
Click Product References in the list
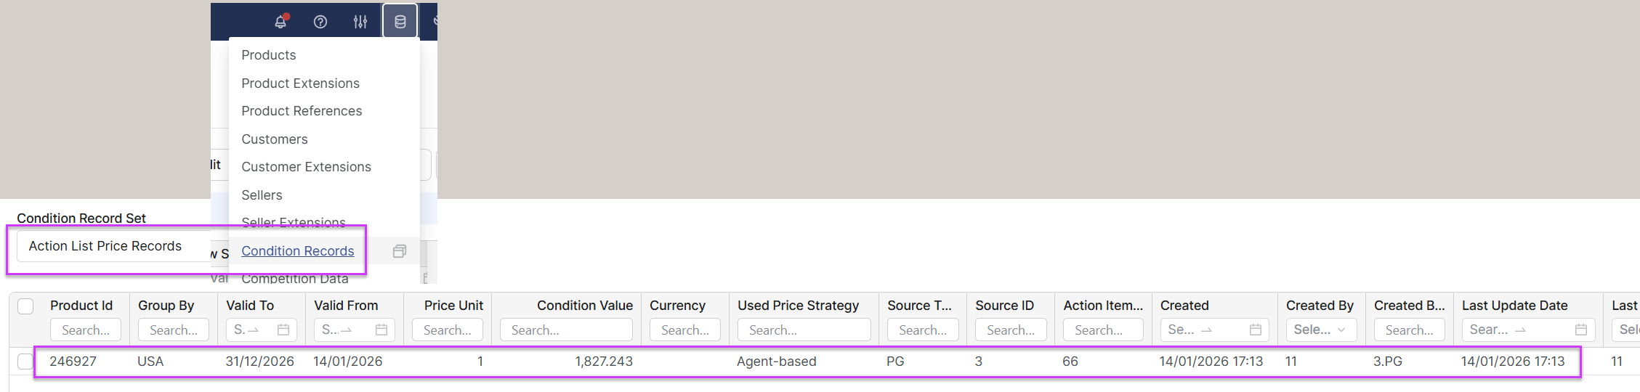pyautogui.click(x=302, y=111)
